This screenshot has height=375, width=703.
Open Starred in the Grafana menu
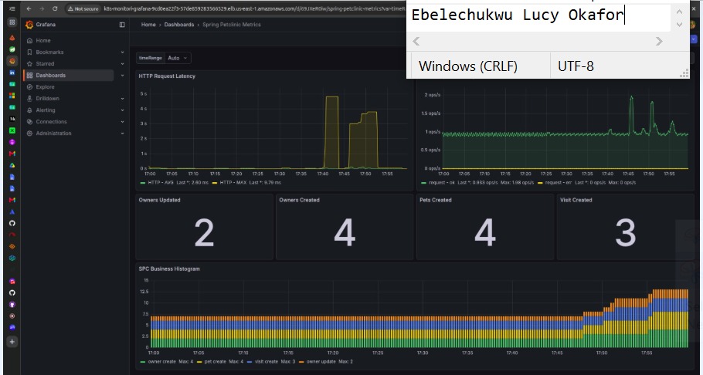click(x=45, y=64)
